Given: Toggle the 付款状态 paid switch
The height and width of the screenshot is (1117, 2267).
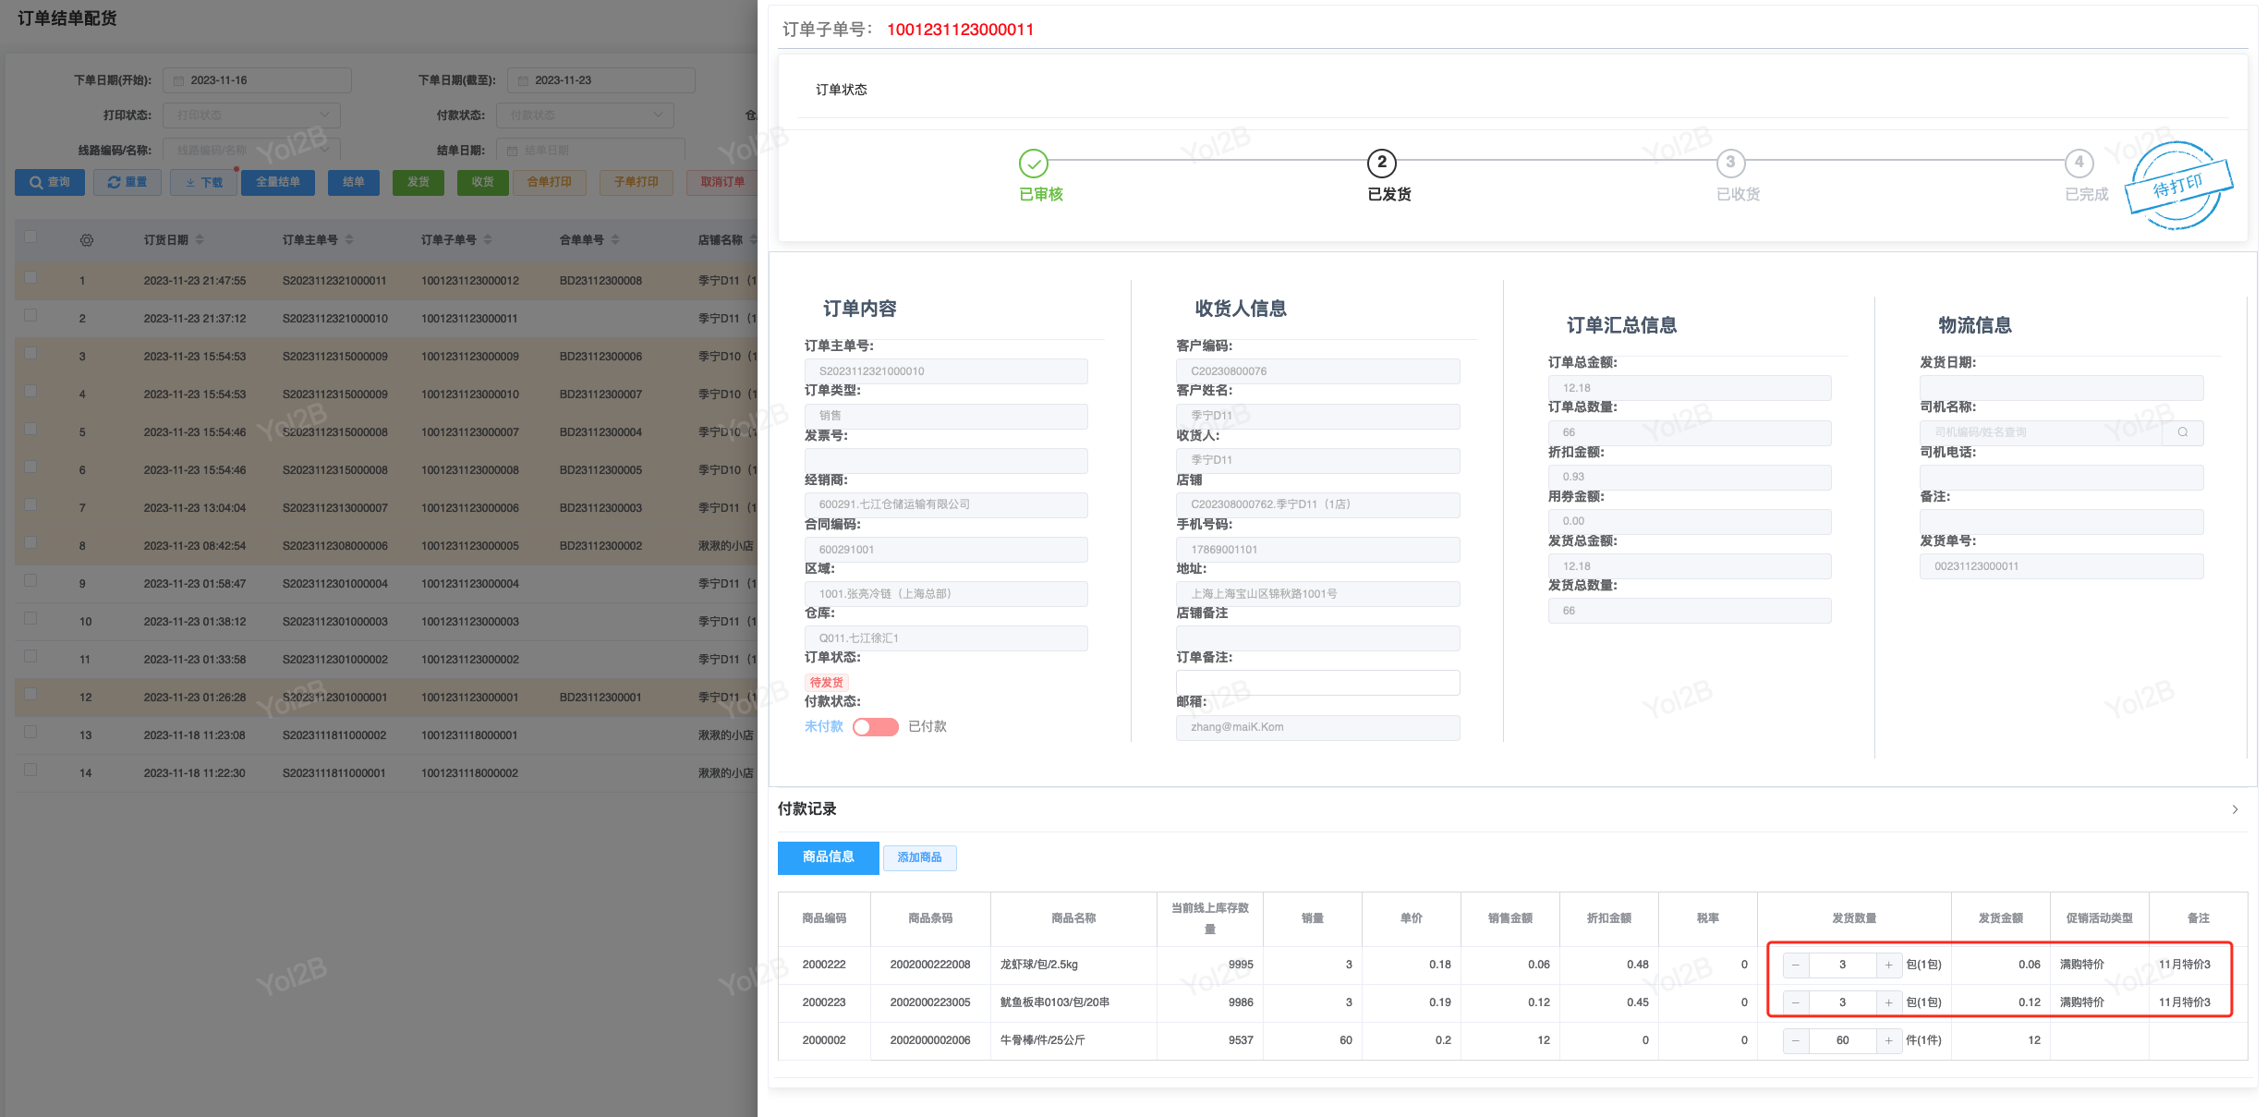Looking at the screenshot, I should pos(875,727).
